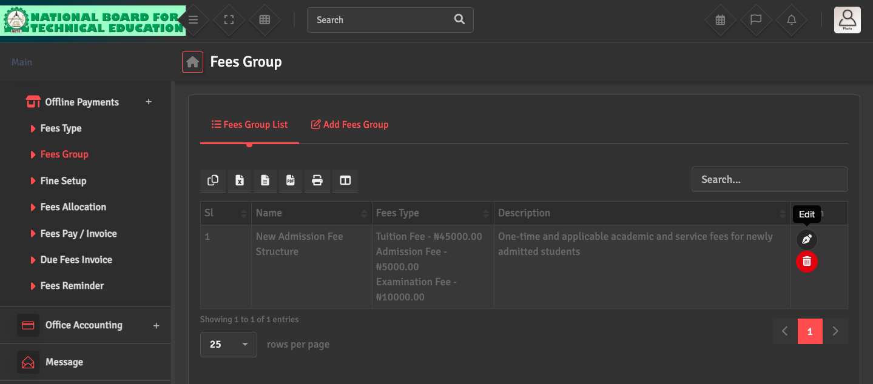This screenshot has width=873, height=384.
Task: Open Fees Allocation in sidebar
Action: tap(73, 207)
